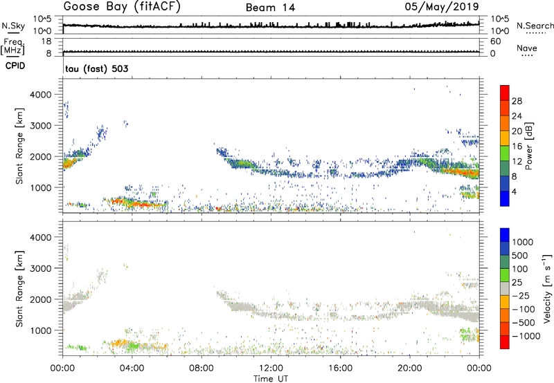Click the '-1000' tick on Velocity color bar

[x=526, y=336]
